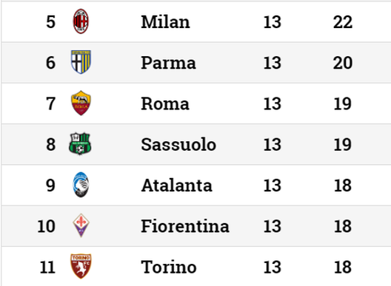391x286 pixels.
Task: Click Parma's 20 points value
Action: (x=343, y=63)
